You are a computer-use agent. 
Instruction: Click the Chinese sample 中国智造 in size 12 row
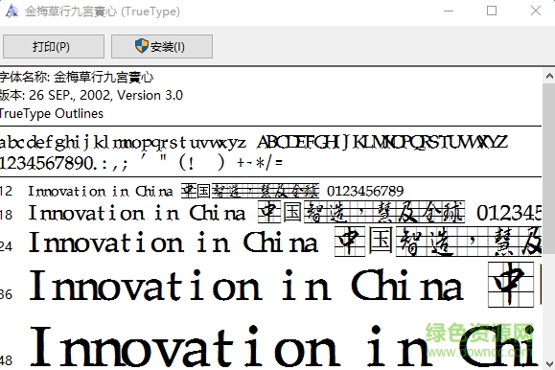211,191
